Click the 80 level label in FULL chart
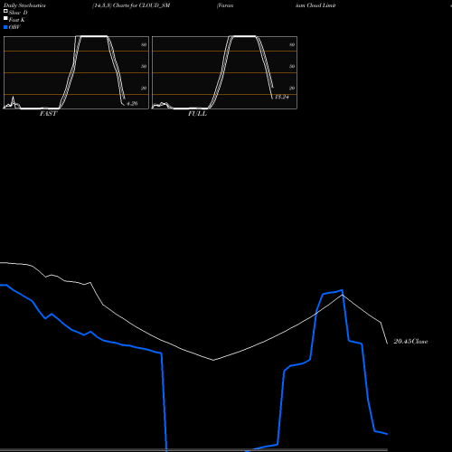The height and width of the screenshot is (452, 452). tap(292, 44)
